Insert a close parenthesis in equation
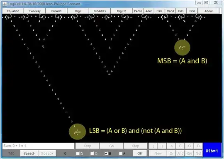 tap(162, 146)
